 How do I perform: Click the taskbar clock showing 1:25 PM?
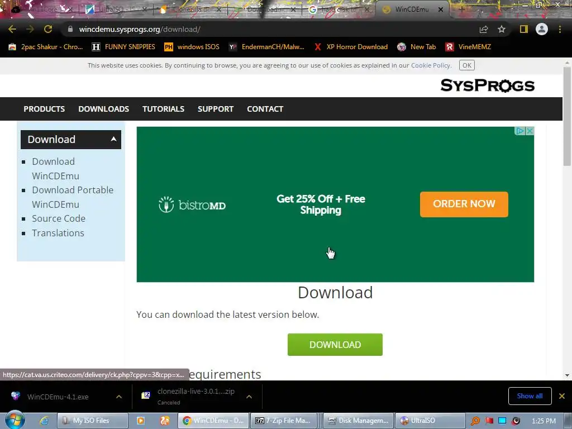544,421
